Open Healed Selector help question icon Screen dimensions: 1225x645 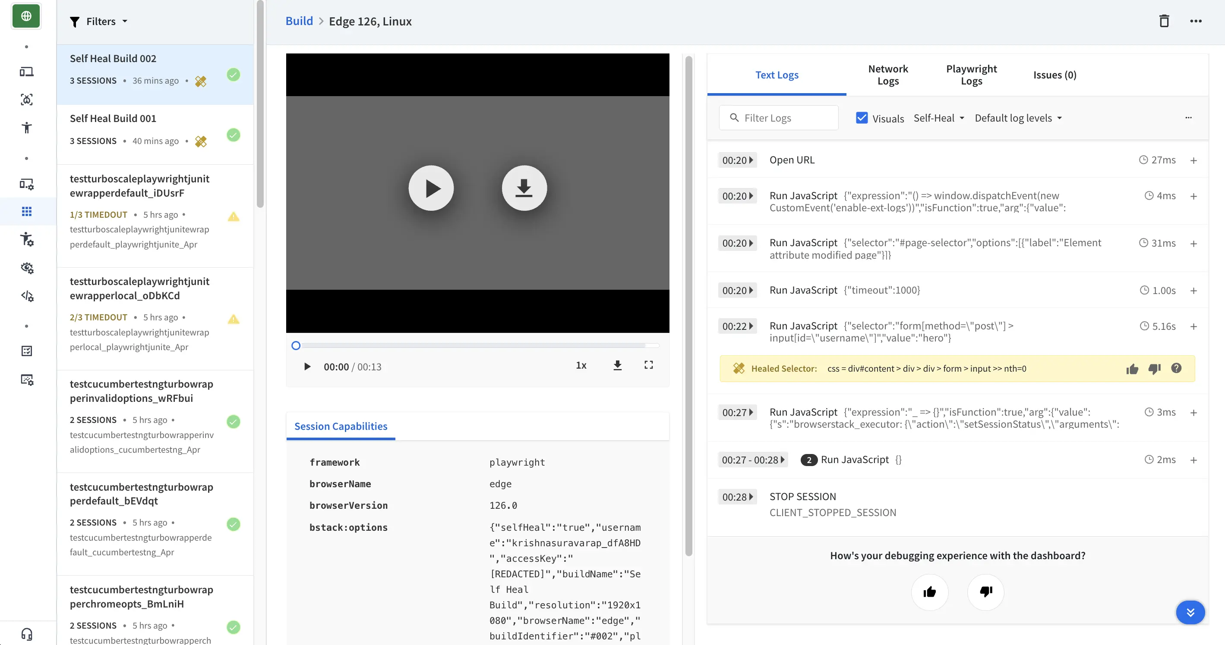[x=1176, y=368]
